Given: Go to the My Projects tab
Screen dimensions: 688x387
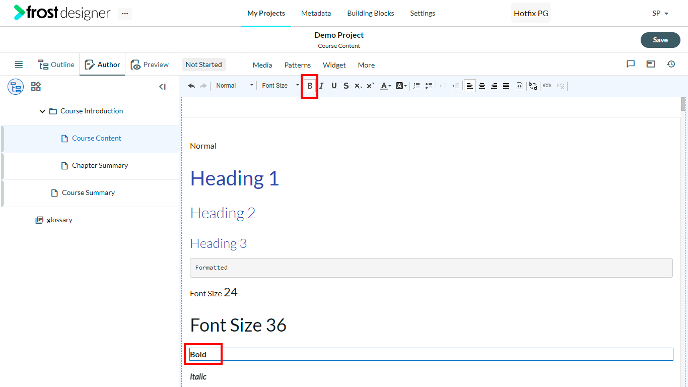Looking at the screenshot, I should tap(266, 14).
